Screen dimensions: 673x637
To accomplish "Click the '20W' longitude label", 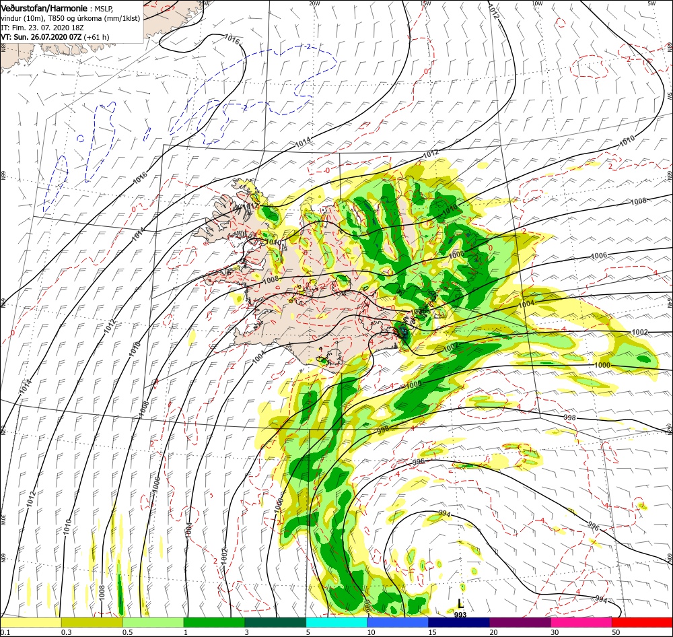I will pyautogui.click(x=314, y=3).
